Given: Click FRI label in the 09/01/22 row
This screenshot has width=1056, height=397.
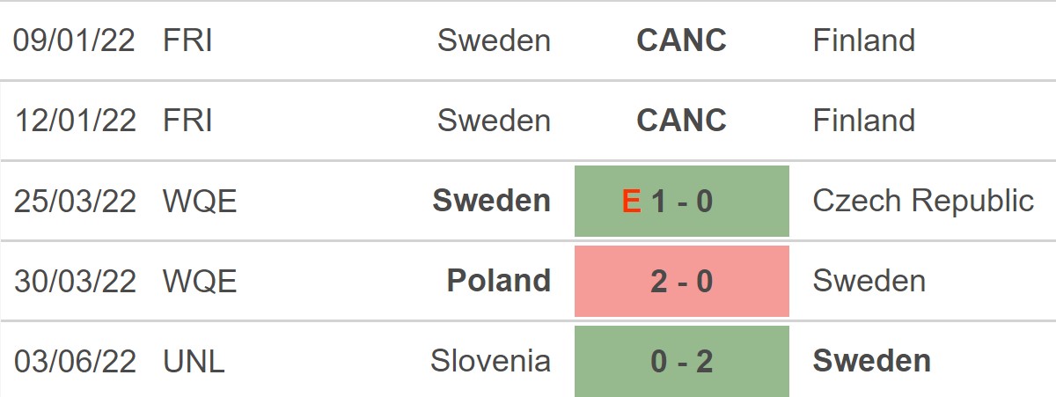Looking at the screenshot, I should [187, 40].
